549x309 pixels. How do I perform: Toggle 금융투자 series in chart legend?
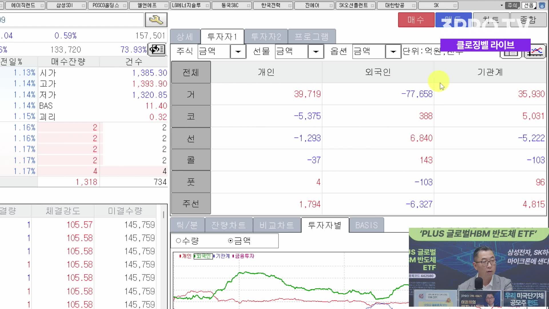click(x=243, y=256)
